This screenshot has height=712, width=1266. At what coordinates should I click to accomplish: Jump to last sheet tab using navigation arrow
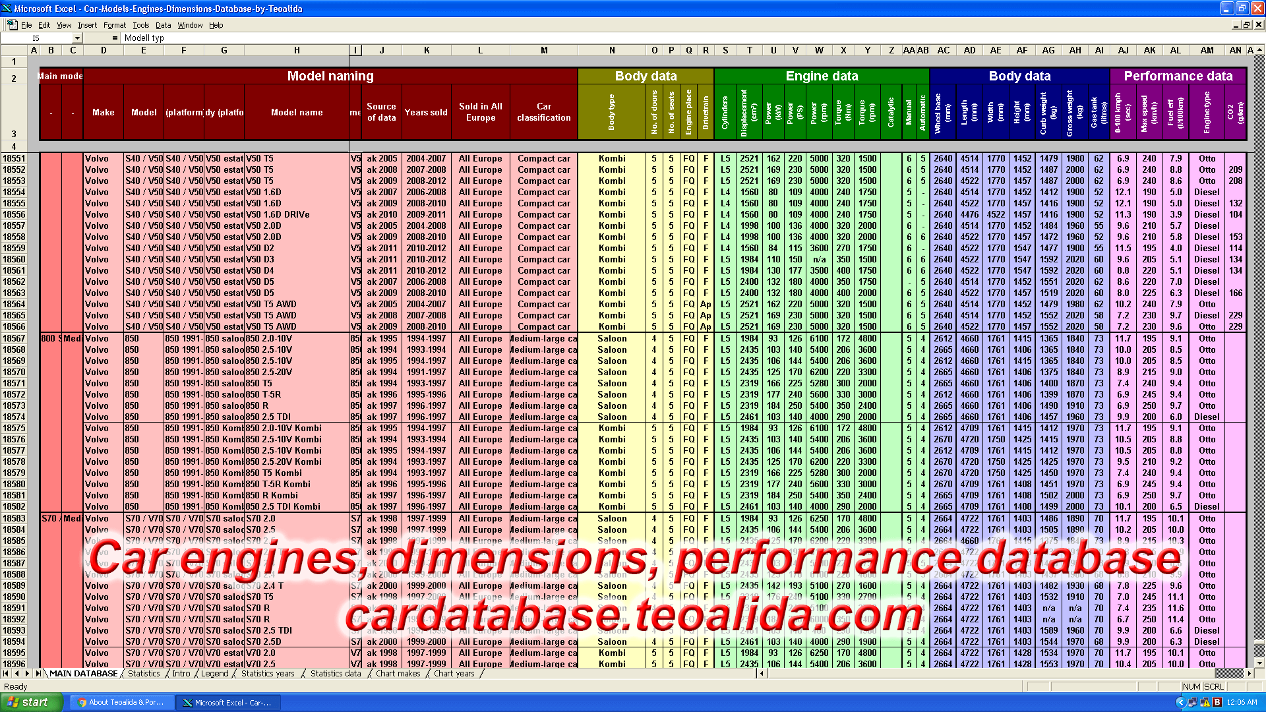click(38, 673)
